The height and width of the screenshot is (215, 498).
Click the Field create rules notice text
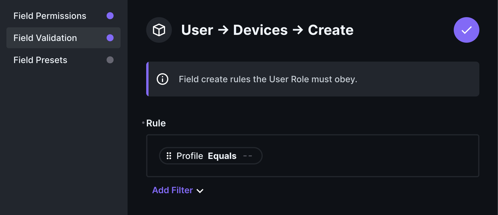coord(268,79)
